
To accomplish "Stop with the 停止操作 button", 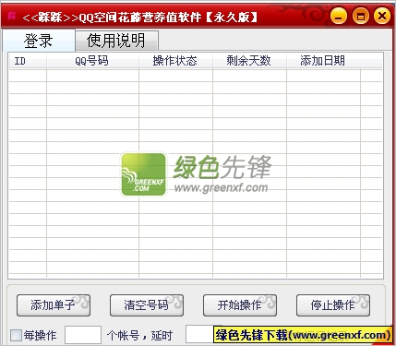I will (333, 305).
